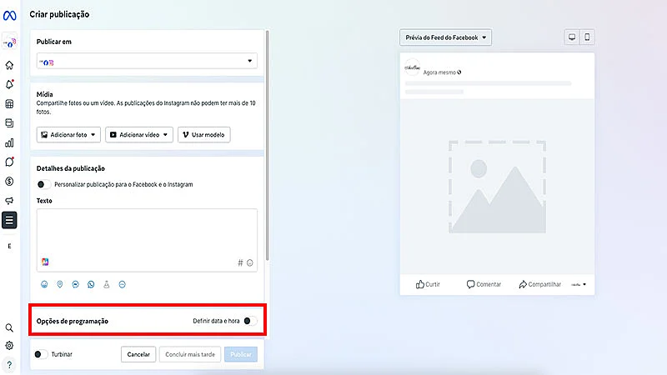This screenshot has width=667, height=375.
Task: Add location with the pin icon
Action: [x=60, y=284]
